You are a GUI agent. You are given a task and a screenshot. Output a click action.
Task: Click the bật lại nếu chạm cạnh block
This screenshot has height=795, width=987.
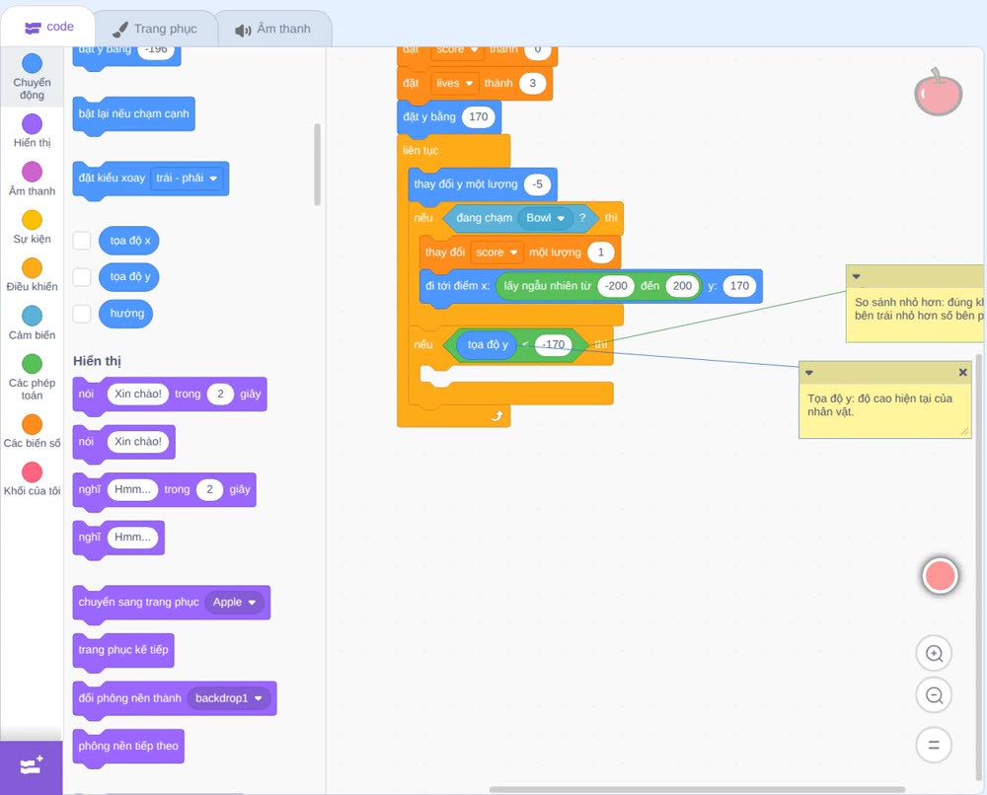133,113
